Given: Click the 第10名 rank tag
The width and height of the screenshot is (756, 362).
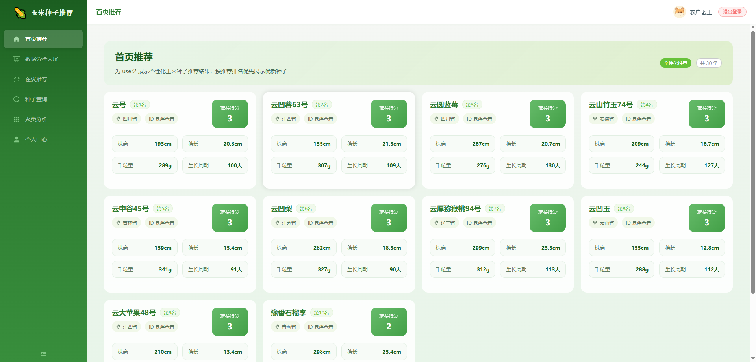Looking at the screenshot, I should click(322, 313).
